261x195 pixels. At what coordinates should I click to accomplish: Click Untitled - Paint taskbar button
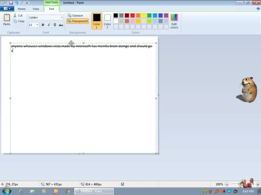click(94, 191)
